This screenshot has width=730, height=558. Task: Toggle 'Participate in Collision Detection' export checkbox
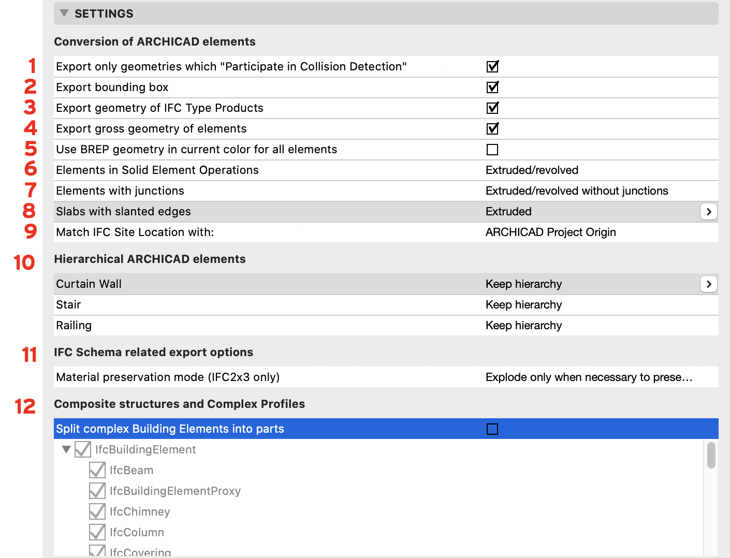[x=492, y=66]
